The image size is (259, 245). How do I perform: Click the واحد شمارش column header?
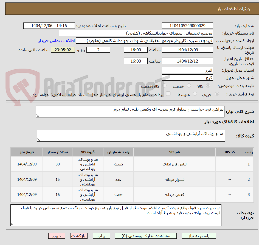tap(118, 152)
